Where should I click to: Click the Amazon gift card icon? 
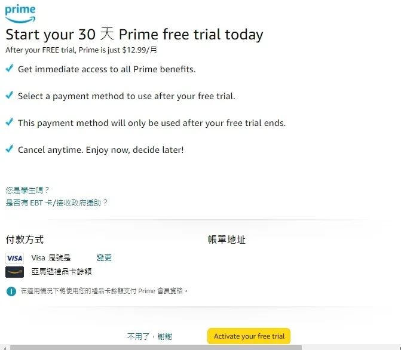[x=14, y=272]
